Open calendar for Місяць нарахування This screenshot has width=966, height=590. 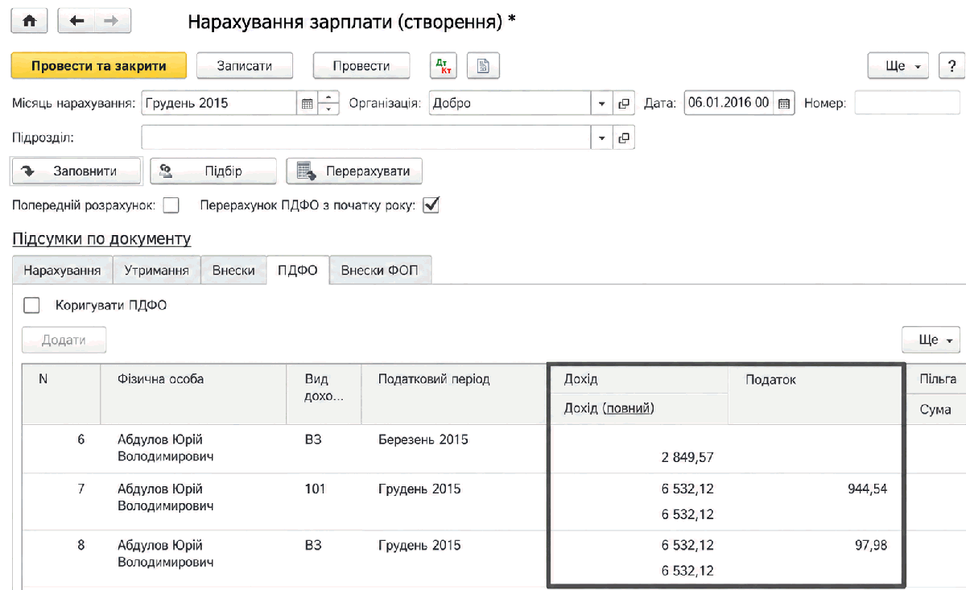[x=307, y=103]
